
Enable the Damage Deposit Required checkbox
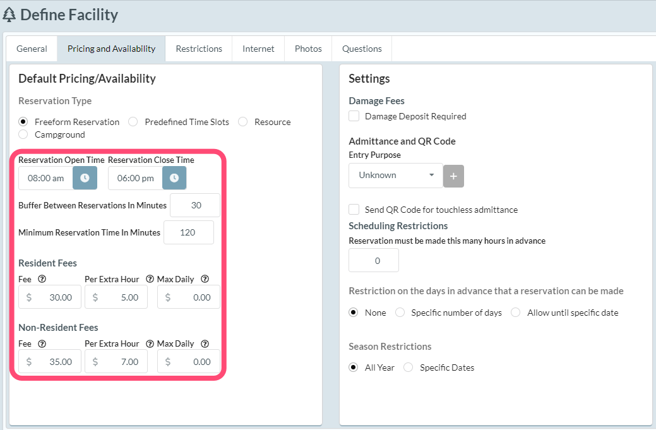(354, 116)
